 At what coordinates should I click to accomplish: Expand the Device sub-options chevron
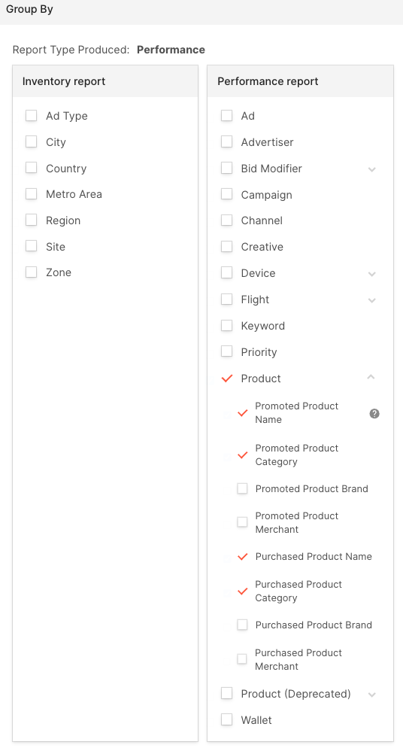click(372, 274)
